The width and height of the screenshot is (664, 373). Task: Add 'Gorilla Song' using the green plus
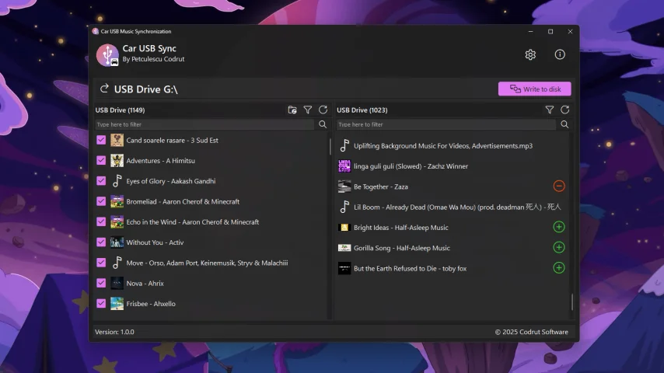[558, 248]
